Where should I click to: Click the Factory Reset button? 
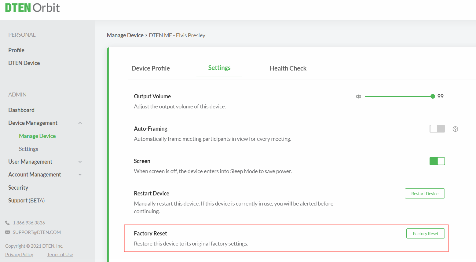[x=426, y=234]
